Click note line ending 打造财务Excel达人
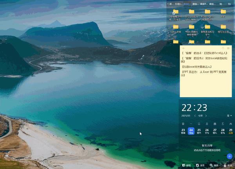Screen dimensions: 235x169 pyautogui.click(x=205, y=53)
